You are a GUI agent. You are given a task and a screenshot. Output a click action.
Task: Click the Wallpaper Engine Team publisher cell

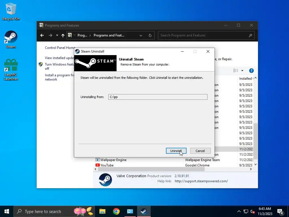click(x=202, y=160)
